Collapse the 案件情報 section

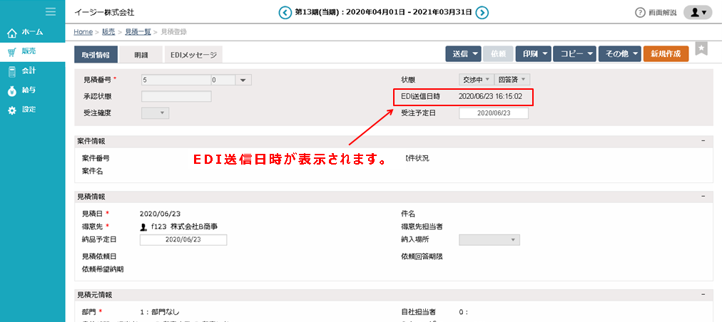pyautogui.click(x=703, y=142)
